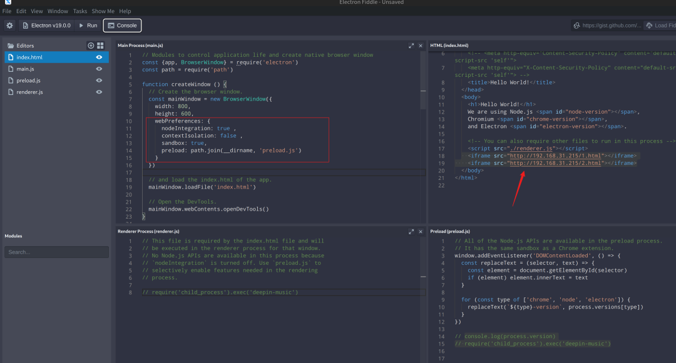The width and height of the screenshot is (676, 363).
Task: Close the Main Process editor panel
Action: click(x=421, y=46)
